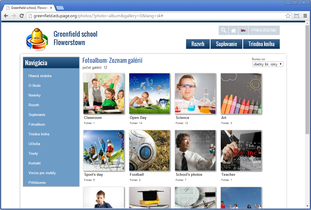Viewport: 311px width, 210px height.
Task: Click the screen icon beside the bookmark star
Action: (x=296, y=16)
